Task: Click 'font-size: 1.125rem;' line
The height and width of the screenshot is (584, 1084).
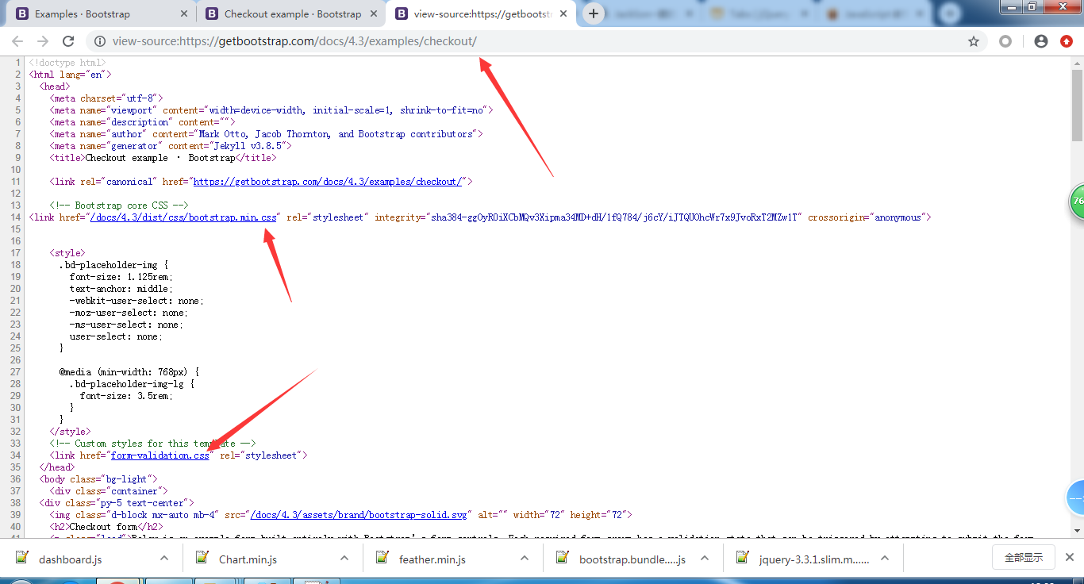Action: (121, 277)
